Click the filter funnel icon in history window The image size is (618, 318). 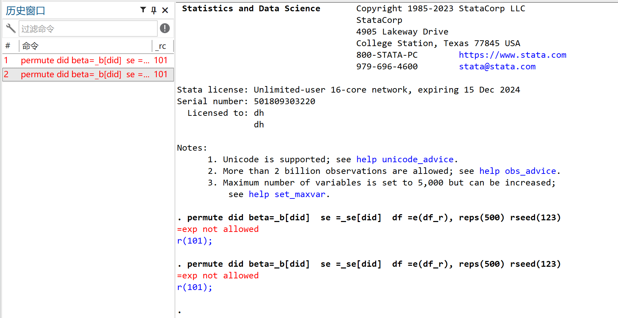tap(143, 10)
